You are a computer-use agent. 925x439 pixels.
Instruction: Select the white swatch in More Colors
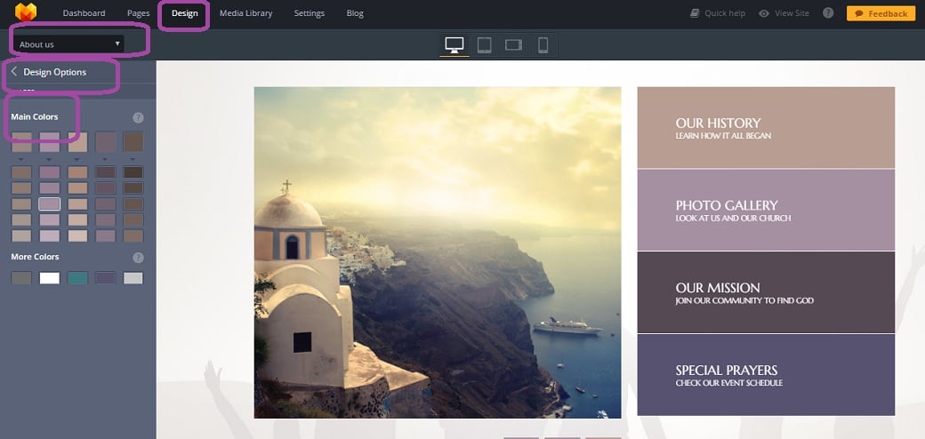pyautogui.click(x=49, y=278)
